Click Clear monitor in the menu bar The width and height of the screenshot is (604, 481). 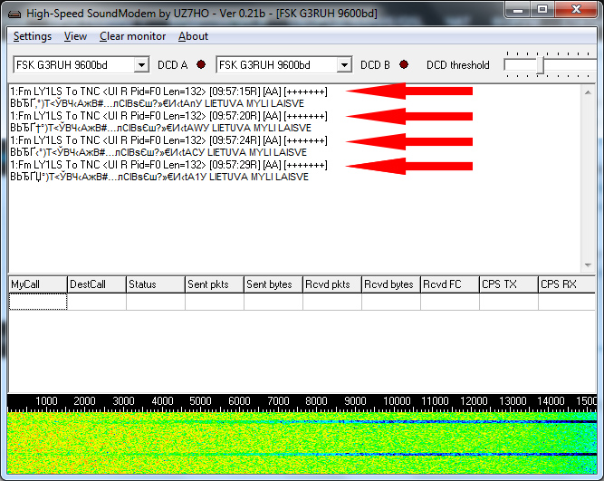pos(132,36)
